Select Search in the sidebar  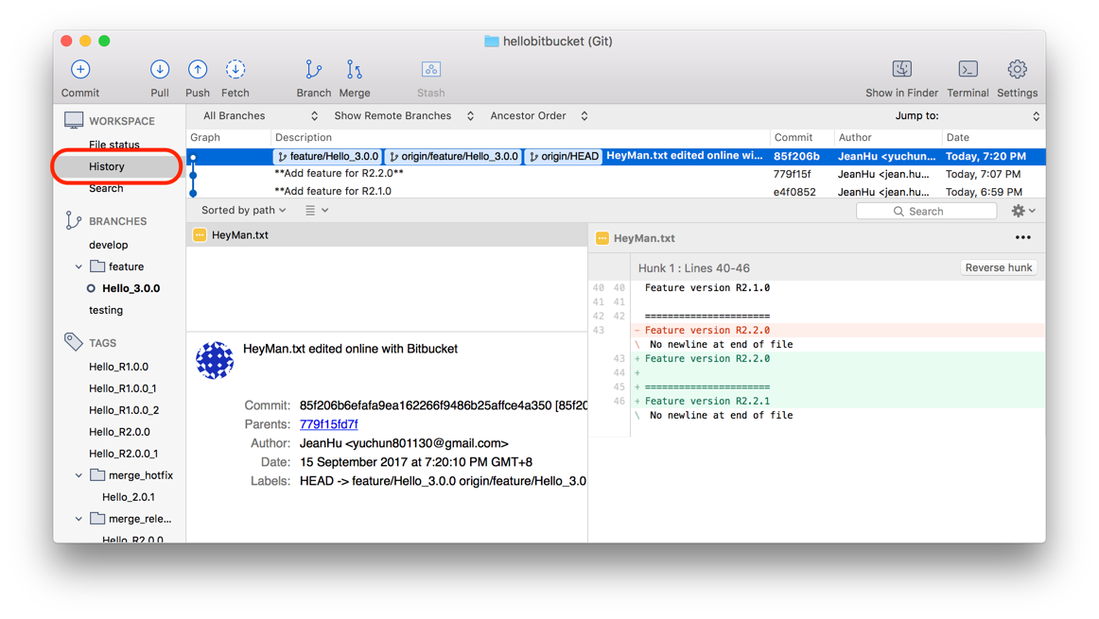click(106, 188)
